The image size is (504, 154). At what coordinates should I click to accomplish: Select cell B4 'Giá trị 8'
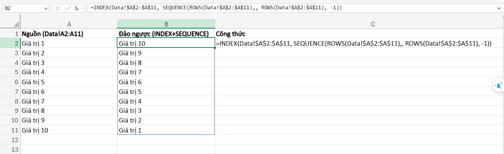pyautogui.click(x=166, y=63)
